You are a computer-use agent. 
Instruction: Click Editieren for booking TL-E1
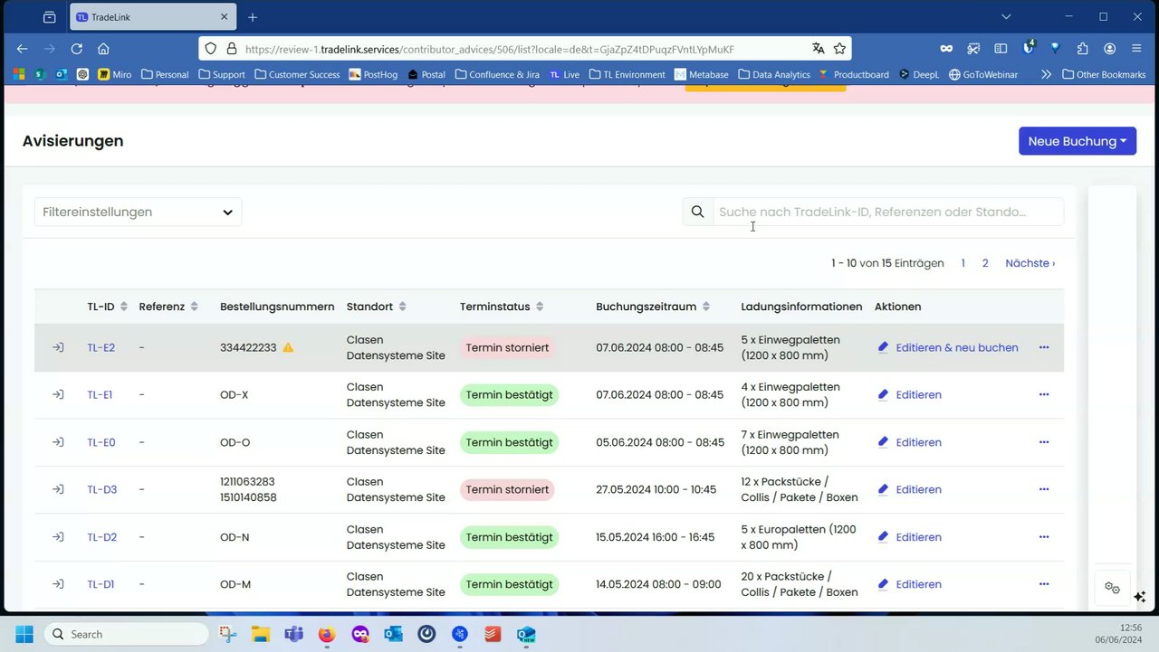pyautogui.click(x=910, y=394)
